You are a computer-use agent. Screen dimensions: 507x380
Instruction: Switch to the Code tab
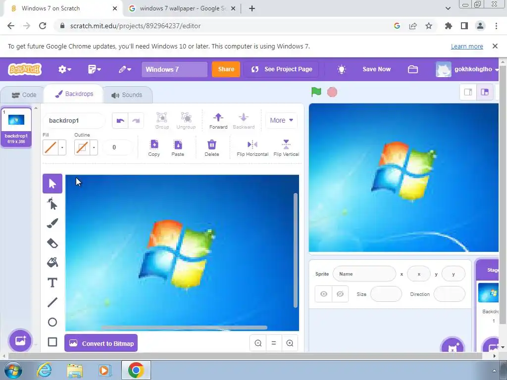point(24,95)
